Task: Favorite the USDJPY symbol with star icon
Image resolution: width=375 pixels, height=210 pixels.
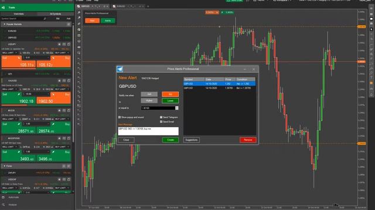Action: pyautogui.click(x=59, y=44)
